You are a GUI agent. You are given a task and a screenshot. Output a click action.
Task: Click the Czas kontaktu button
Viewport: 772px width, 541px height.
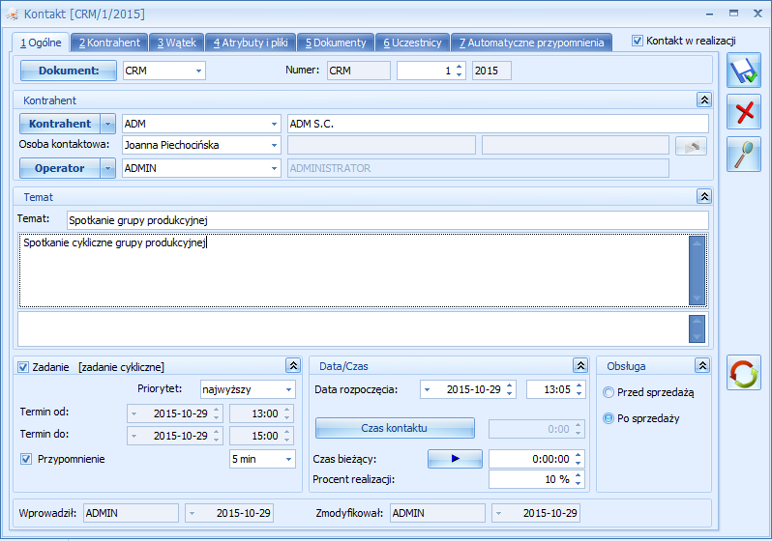[395, 428]
